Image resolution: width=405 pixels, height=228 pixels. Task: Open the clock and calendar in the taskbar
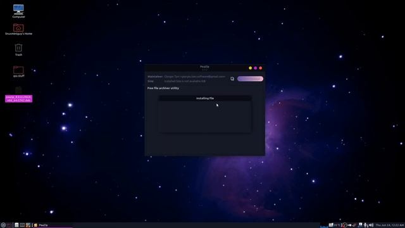pos(390,225)
